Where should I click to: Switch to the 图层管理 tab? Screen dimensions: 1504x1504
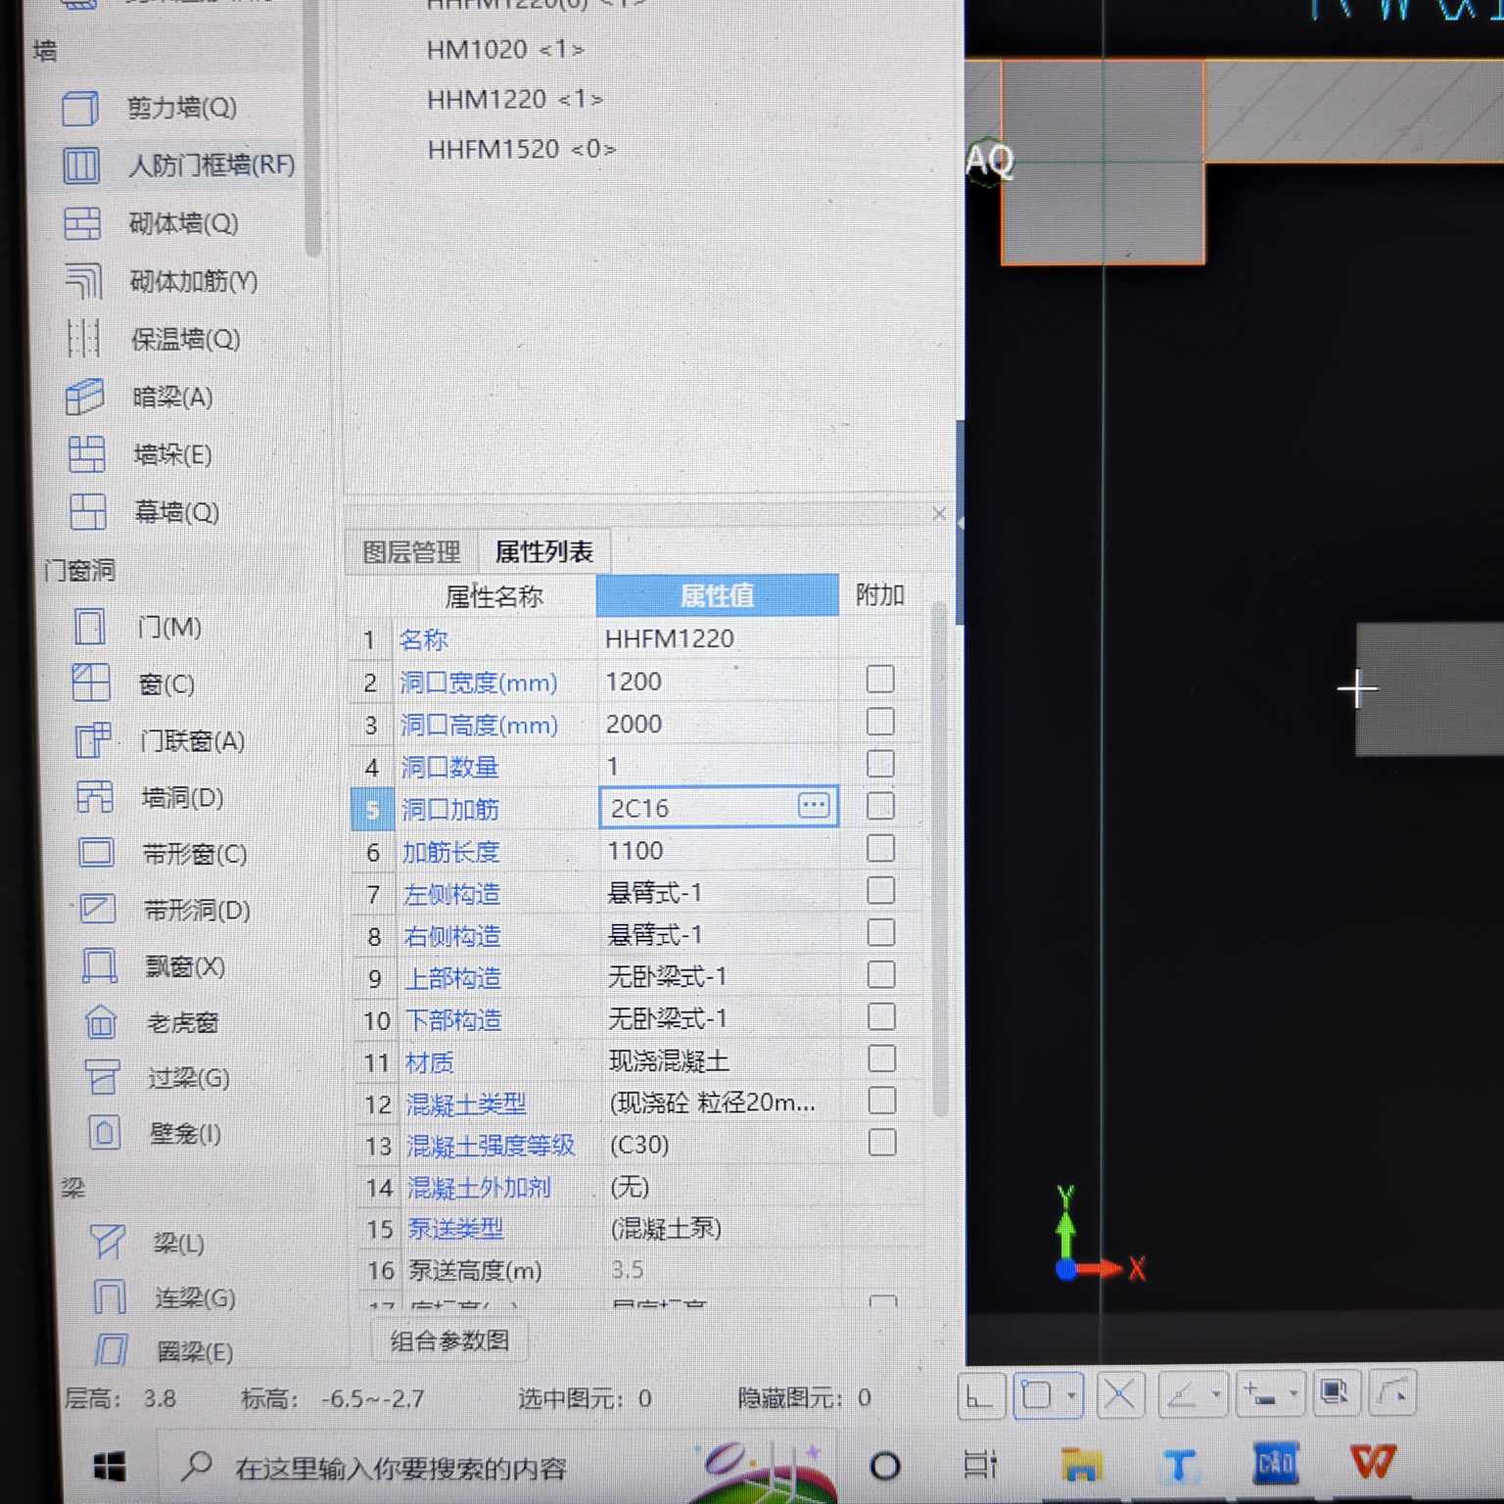click(x=411, y=552)
